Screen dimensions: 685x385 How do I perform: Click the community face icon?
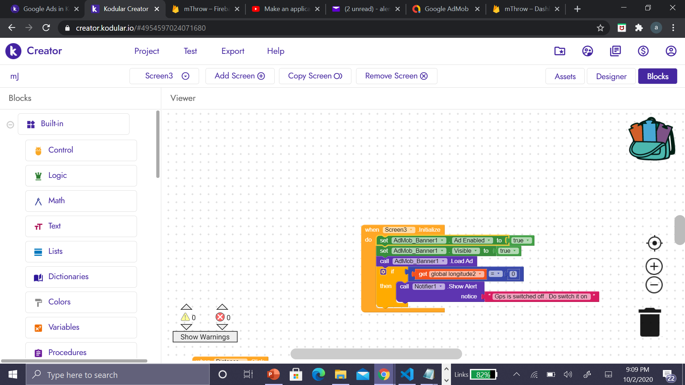point(587,51)
